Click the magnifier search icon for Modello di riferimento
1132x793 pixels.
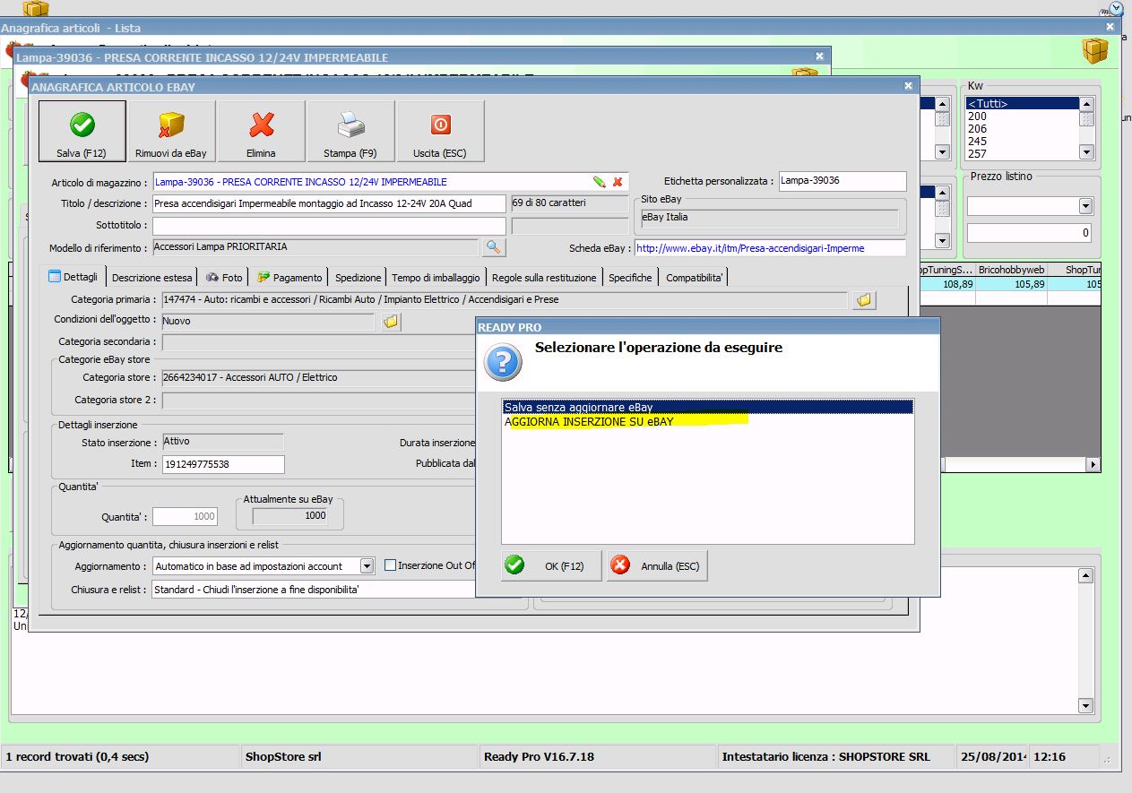coord(494,246)
